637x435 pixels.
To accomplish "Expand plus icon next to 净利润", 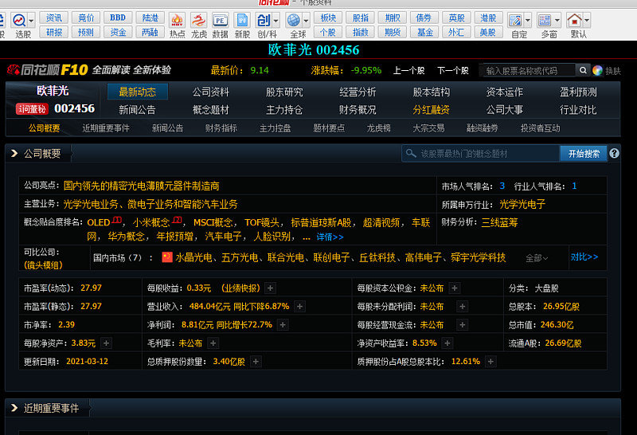I will 283,325.
